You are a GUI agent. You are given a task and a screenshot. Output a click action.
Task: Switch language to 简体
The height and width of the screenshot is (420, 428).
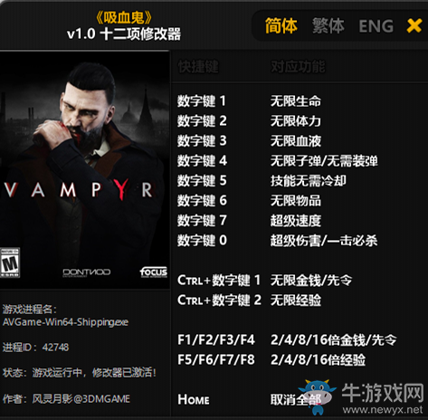(x=281, y=26)
